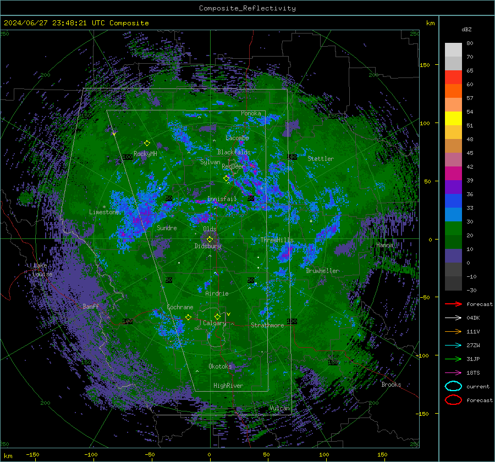Select the light gray 80 dBZ swatch
This screenshot has height=462, width=495.
coord(453,49)
